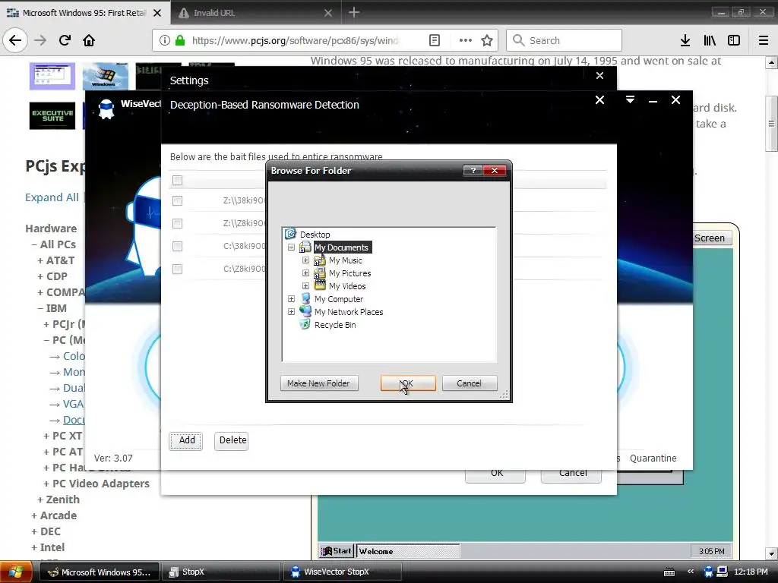Open site info icon in address bar
The image size is (778, 583).
[x=164, y=40]
